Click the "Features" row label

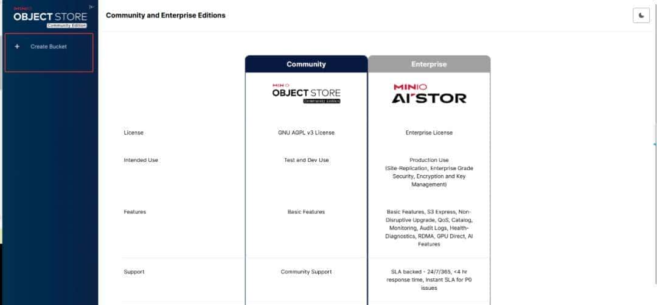(x=135, y=212)
